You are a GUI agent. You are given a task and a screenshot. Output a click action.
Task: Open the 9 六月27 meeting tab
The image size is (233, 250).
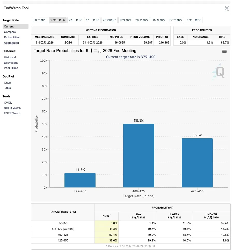(x=126, y=20)
